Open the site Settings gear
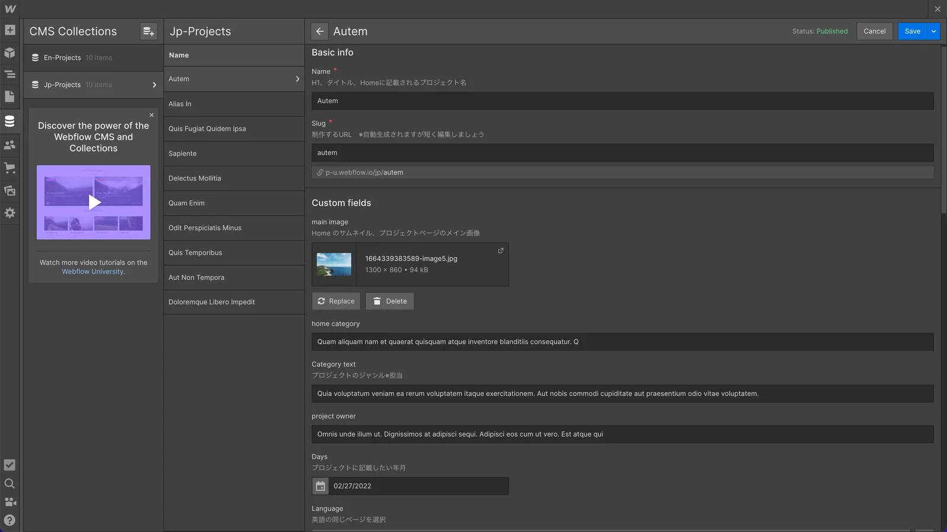This screenshot has height=532, width=947. click(10, 213)
